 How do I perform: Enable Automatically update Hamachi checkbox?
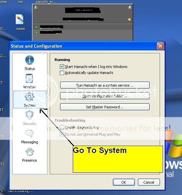point(62,73)
